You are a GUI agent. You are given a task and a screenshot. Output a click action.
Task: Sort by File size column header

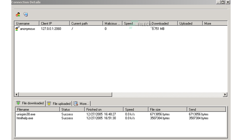click(x=168, y=109)
